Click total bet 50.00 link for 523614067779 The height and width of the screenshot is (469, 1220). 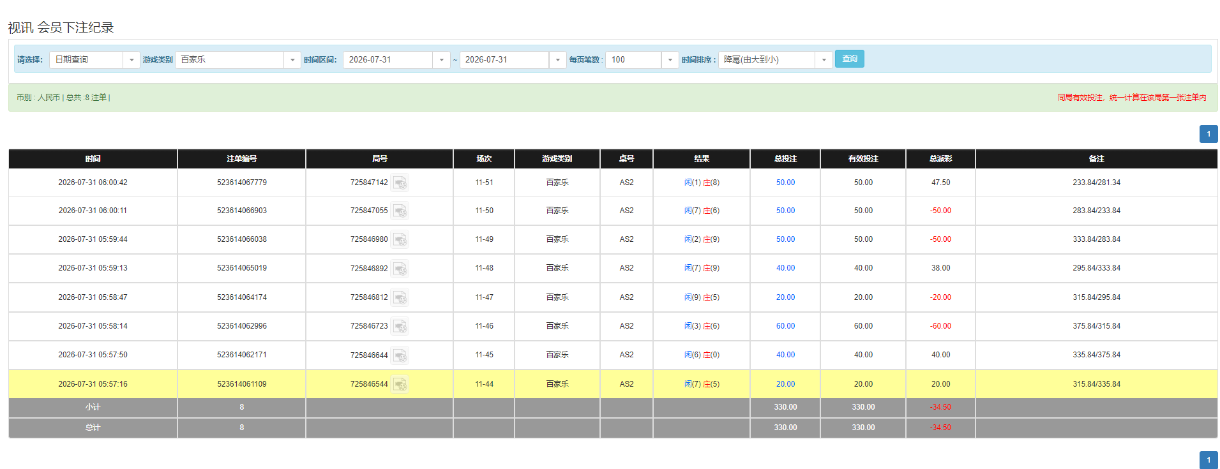785,182
